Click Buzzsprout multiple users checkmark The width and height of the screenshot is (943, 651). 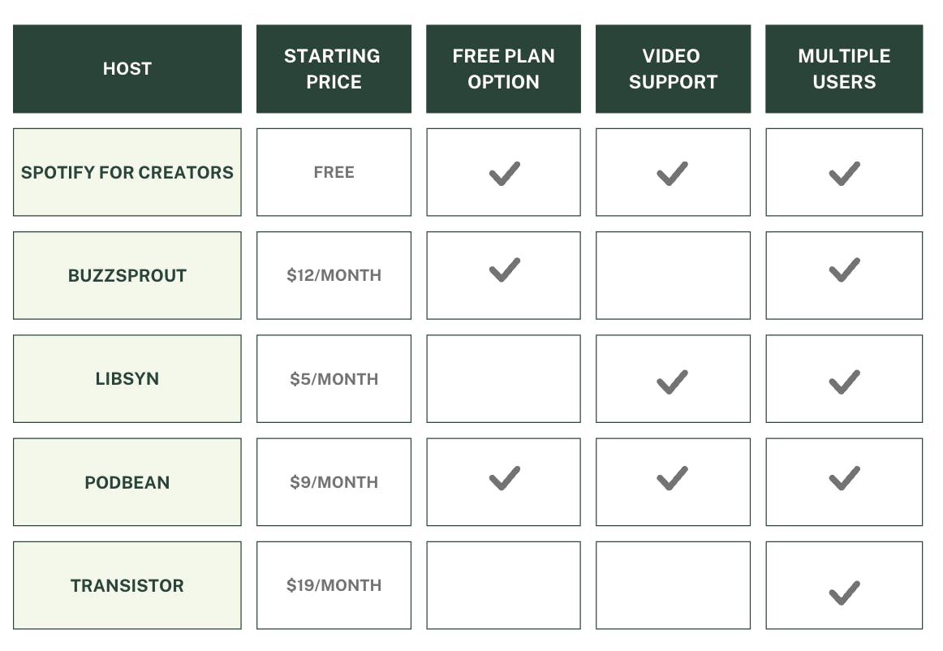[x=844, y=270]
